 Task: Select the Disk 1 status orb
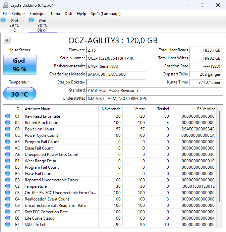pyautogui.click(x=31, y=20)
